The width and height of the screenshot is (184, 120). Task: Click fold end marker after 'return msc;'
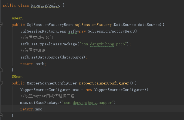(1, 115)
